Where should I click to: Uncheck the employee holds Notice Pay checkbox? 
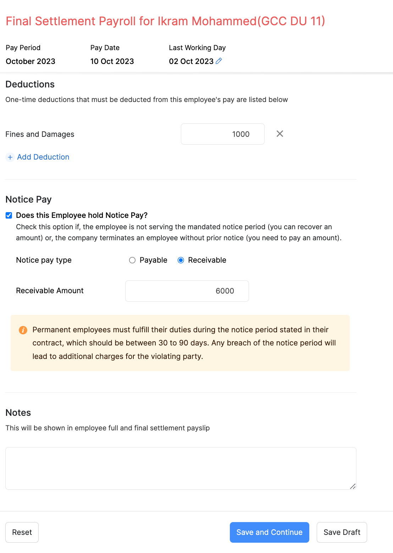coord(9,215)
